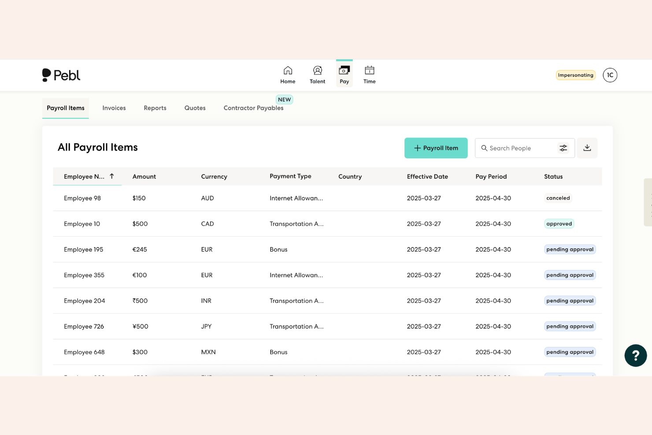
Task: Switch to the Invoices tab
Action: coord(114,108)
